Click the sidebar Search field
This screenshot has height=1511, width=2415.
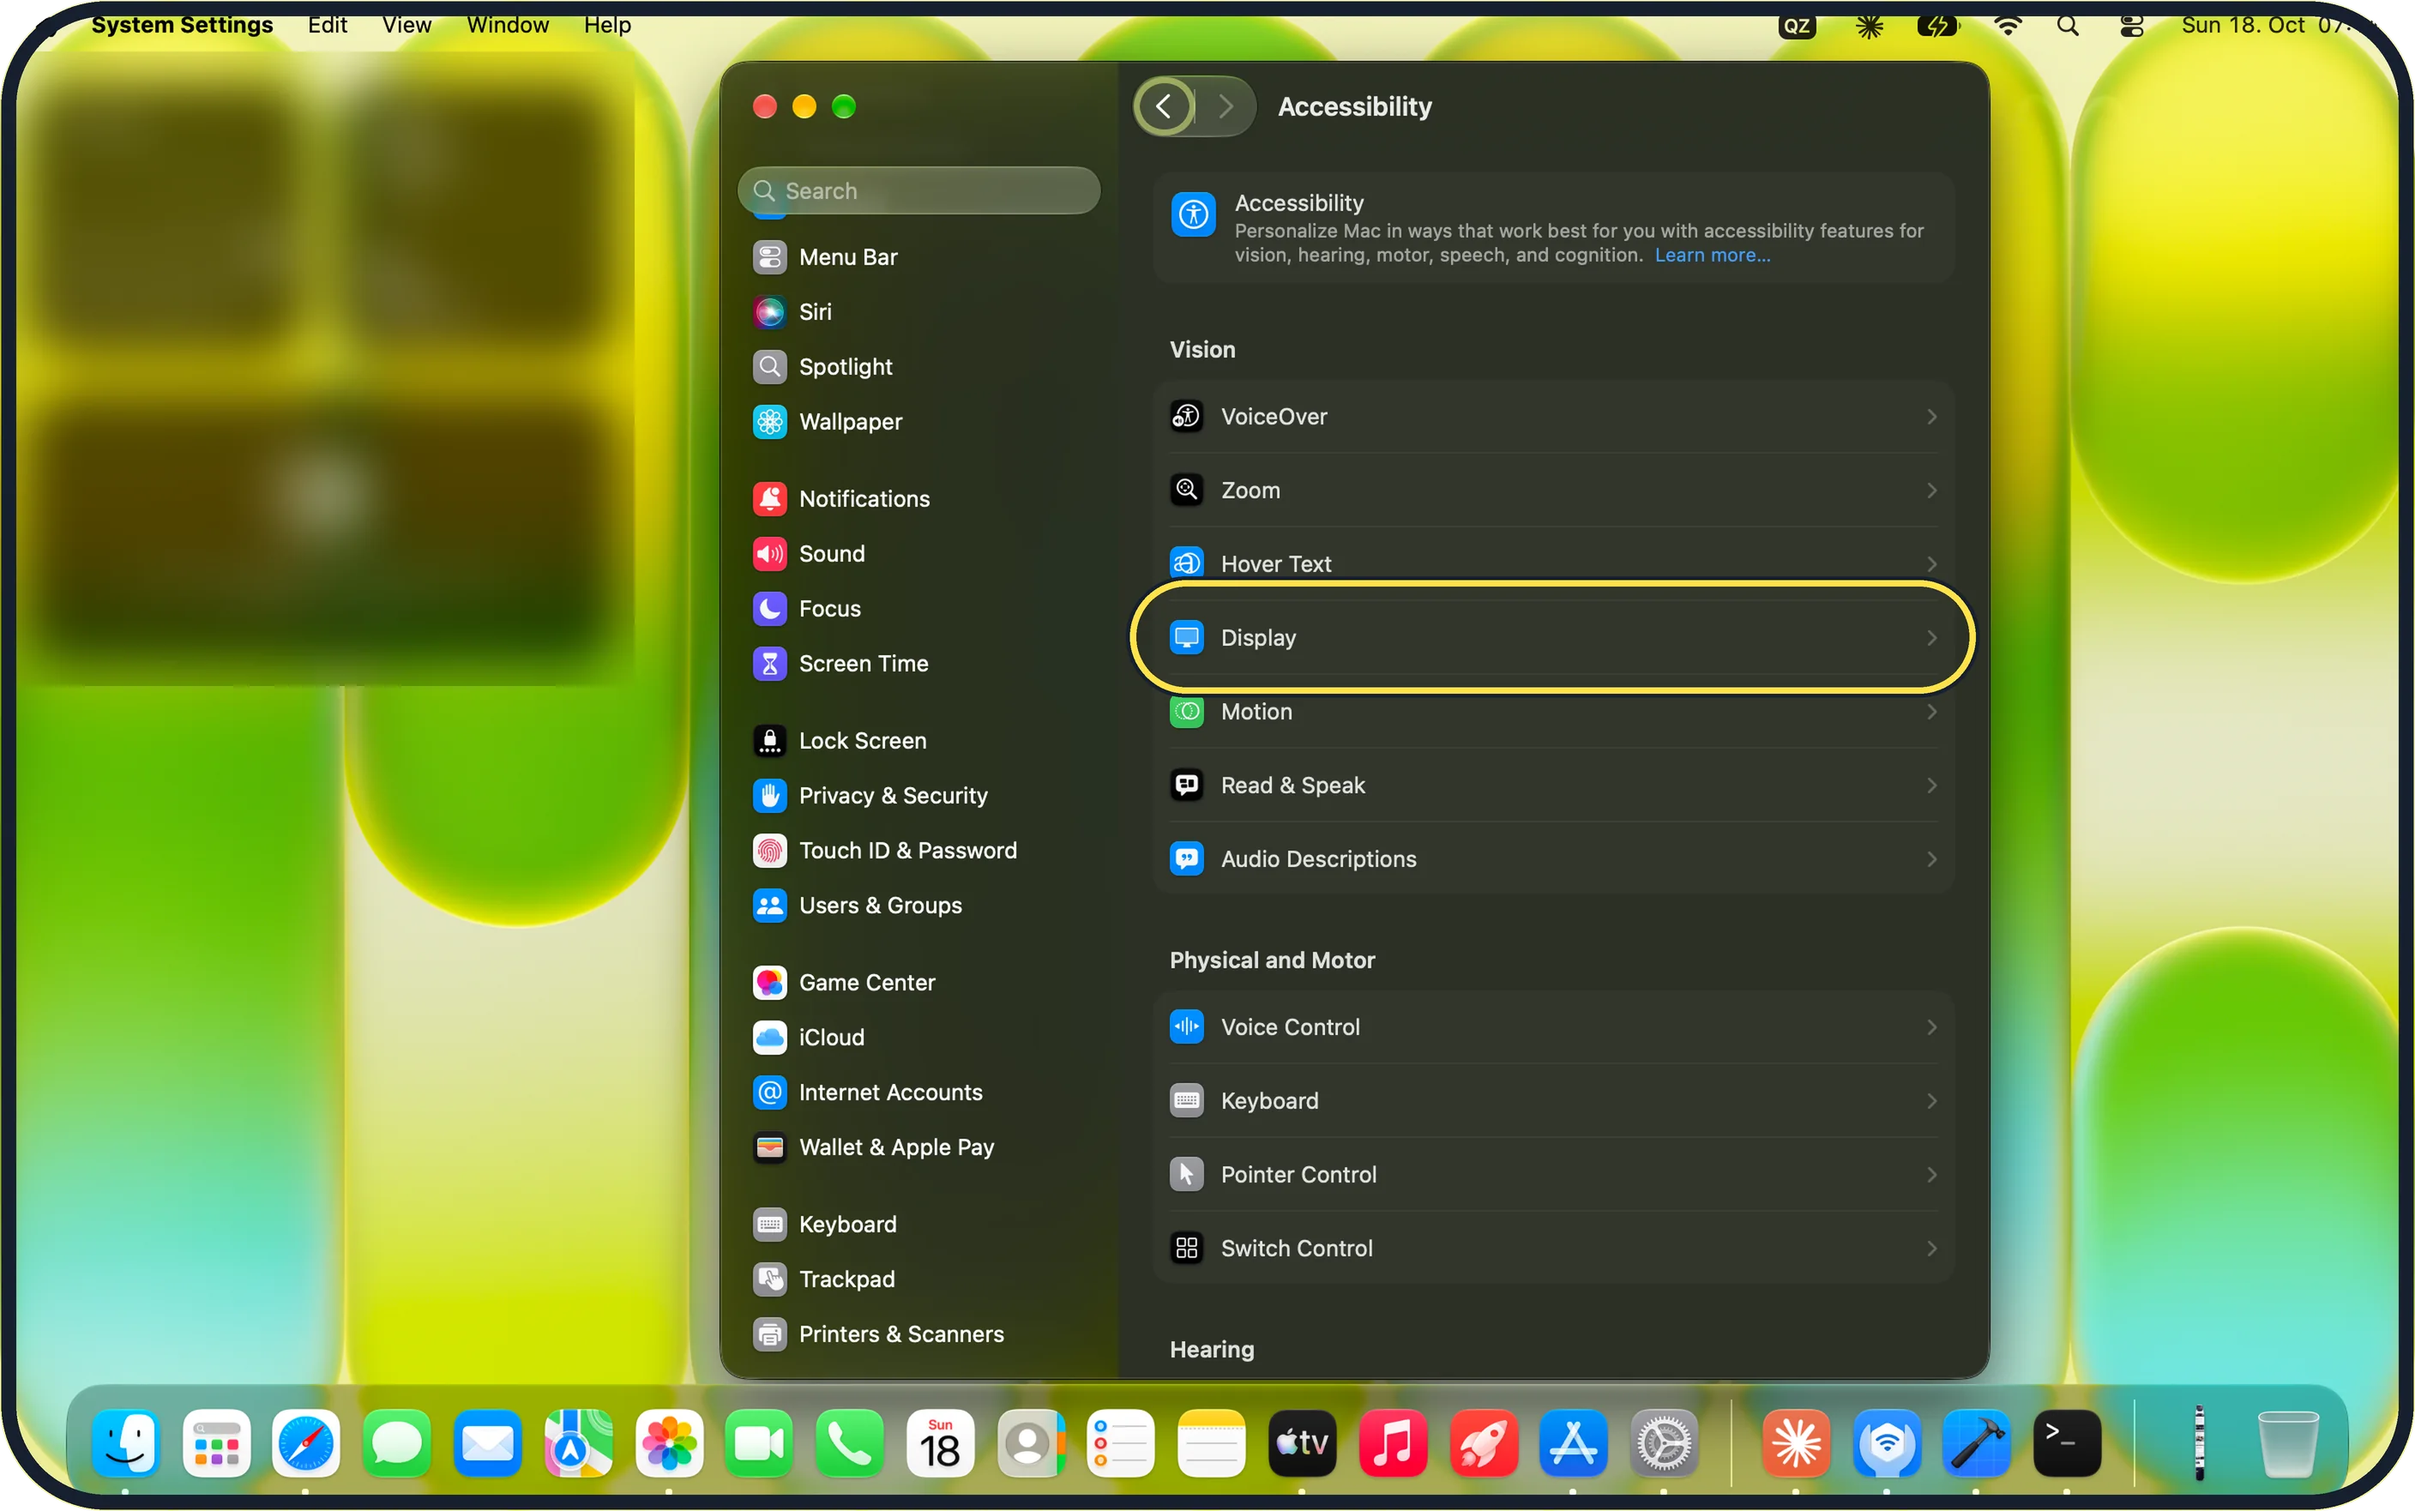[918, 191]
